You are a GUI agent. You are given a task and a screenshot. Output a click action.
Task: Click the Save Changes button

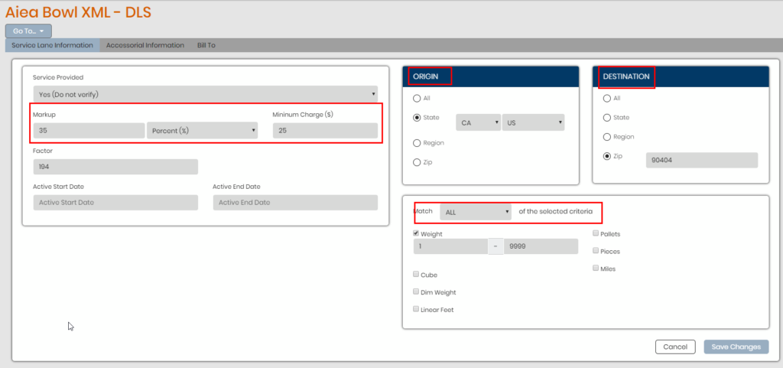tap(736, 347)
